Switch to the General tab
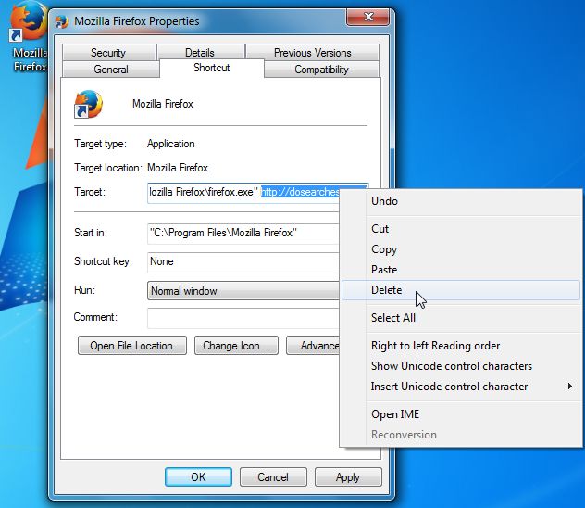This screenshot has height=508, width=585. point(111,70)
